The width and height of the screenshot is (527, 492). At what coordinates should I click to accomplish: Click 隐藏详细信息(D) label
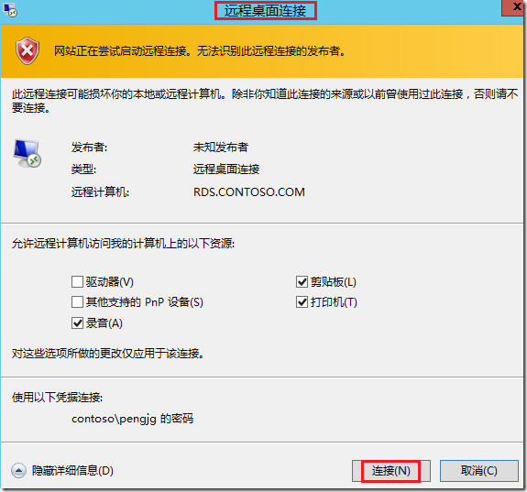72,471
